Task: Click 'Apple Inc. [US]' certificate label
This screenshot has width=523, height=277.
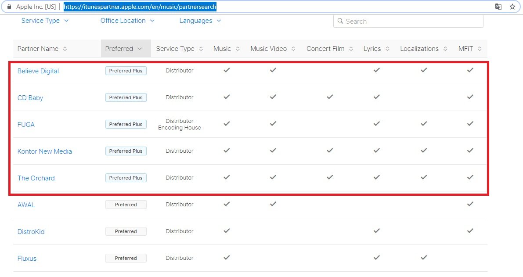Action: (36, 7)
